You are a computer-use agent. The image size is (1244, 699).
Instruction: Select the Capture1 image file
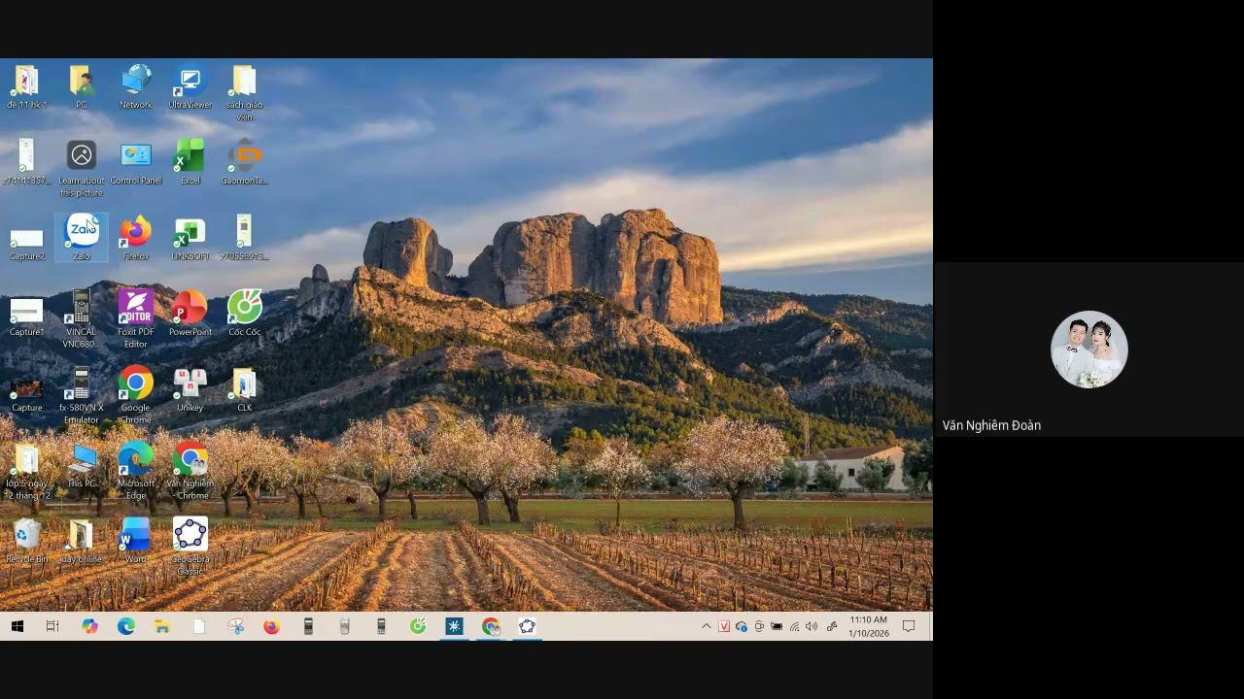click(27, 316)
